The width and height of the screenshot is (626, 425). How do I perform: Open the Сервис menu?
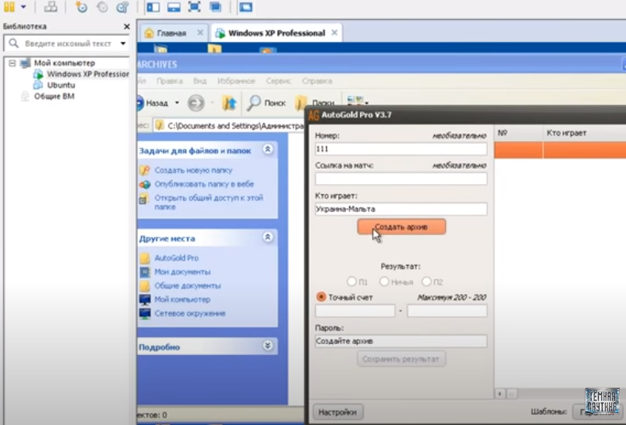coord(278,81)
